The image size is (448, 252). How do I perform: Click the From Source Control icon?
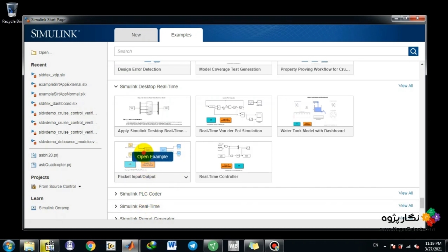tap(34, 187)
